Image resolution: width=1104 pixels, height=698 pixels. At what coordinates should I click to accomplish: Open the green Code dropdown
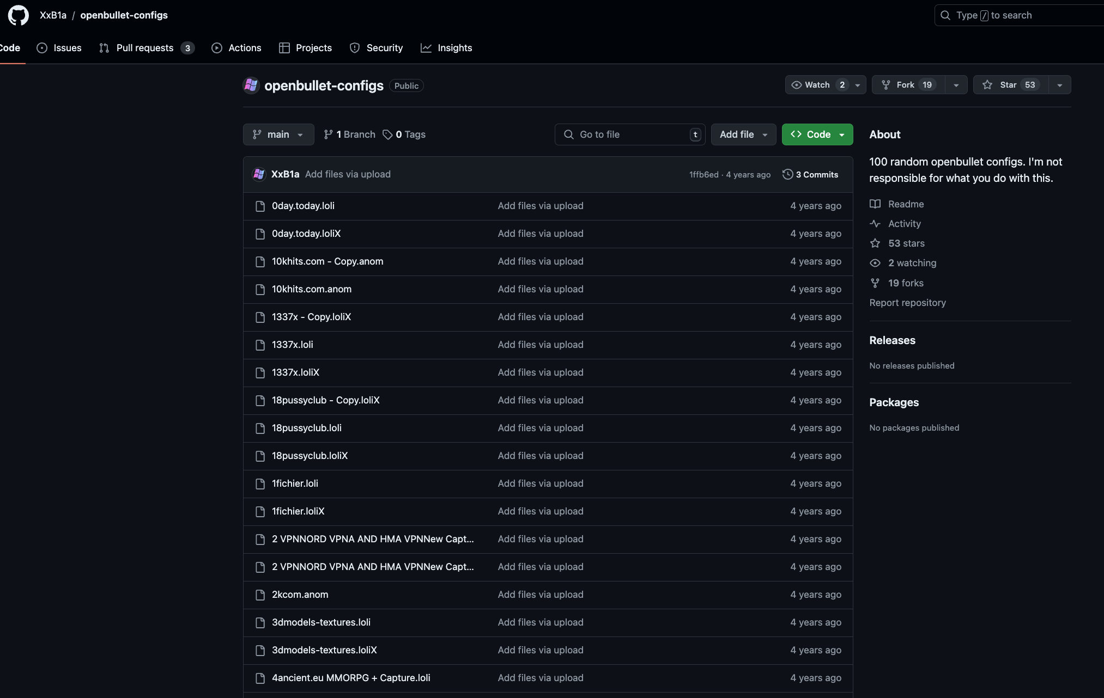click(x=817, y=134)
